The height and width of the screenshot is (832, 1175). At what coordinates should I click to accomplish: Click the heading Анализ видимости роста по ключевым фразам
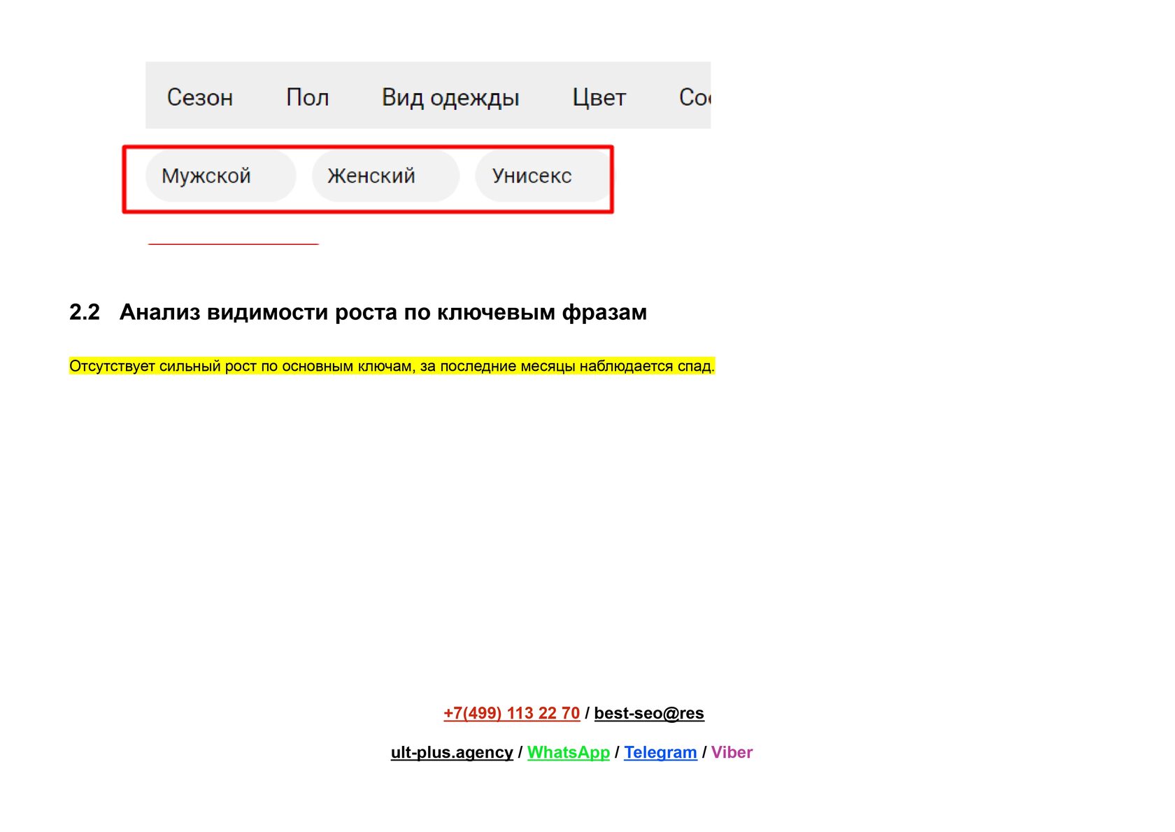point(383,312)
